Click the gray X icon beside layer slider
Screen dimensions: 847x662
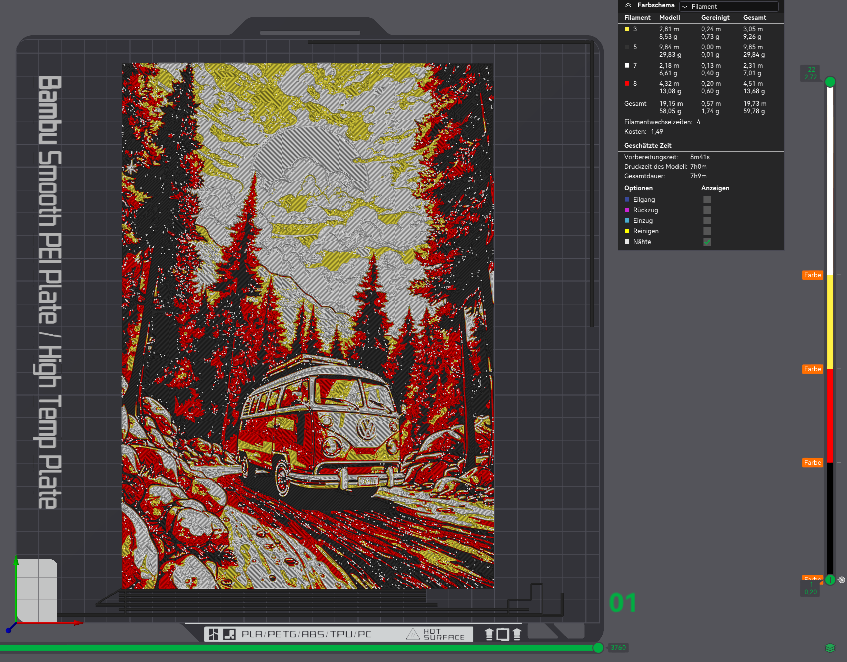[842, 580]
